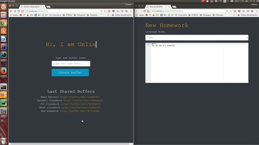The height and width of the screenshot is (145, 259).
Task: Click the new buffer name input field
Action: (x=71, y=64)
